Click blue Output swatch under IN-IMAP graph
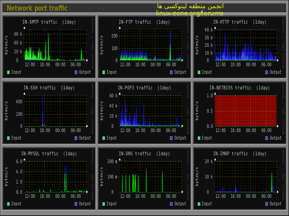 click(x=267, y=204)
